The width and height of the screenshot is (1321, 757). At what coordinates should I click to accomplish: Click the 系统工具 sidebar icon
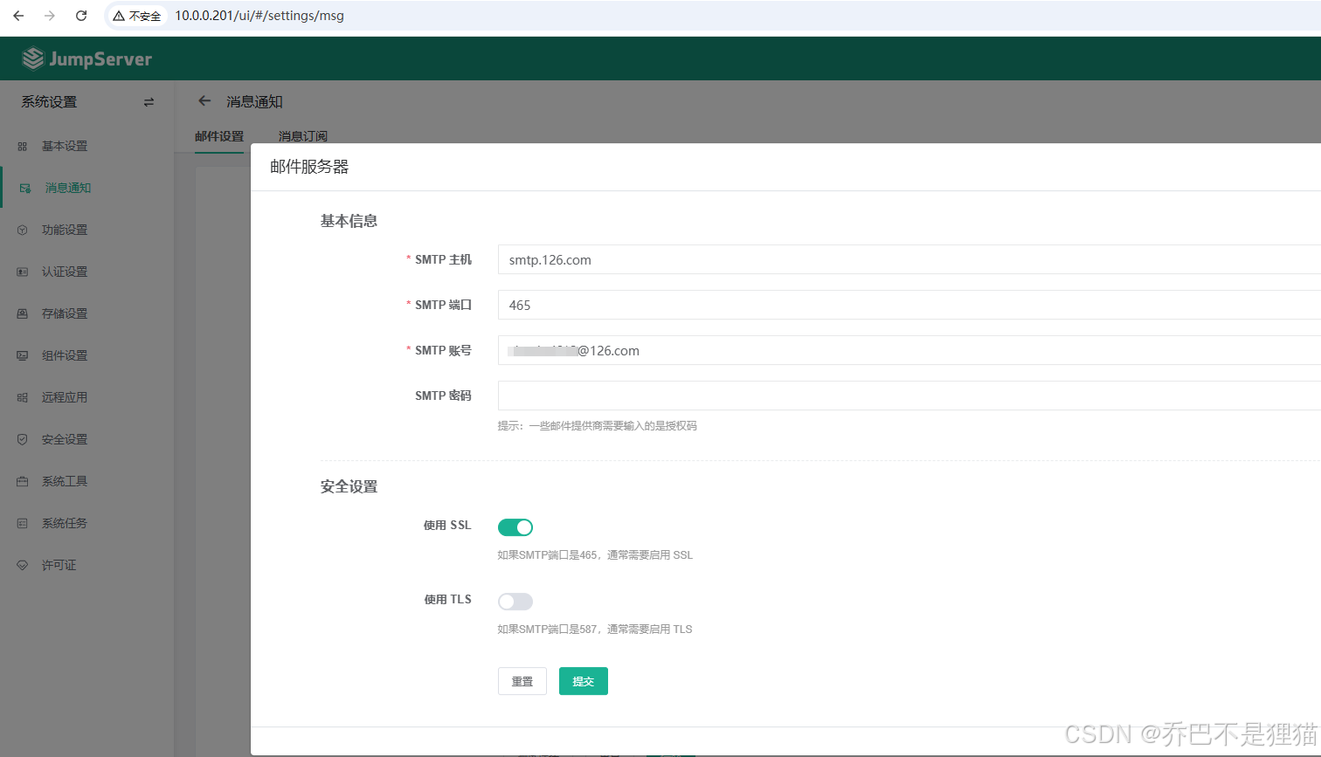tap(23, 481)
